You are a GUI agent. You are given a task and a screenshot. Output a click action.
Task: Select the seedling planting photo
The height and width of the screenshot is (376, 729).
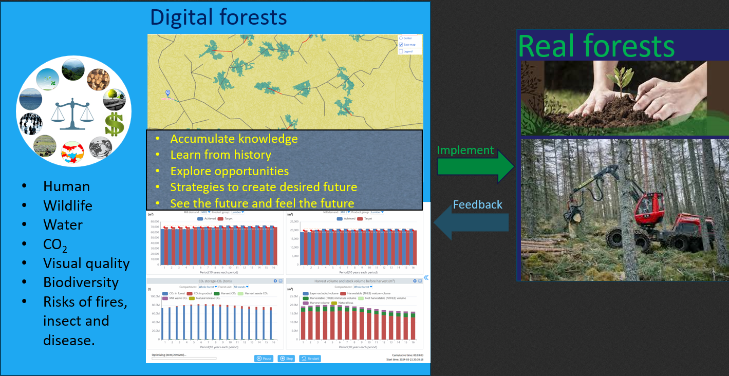coord(625,98)
